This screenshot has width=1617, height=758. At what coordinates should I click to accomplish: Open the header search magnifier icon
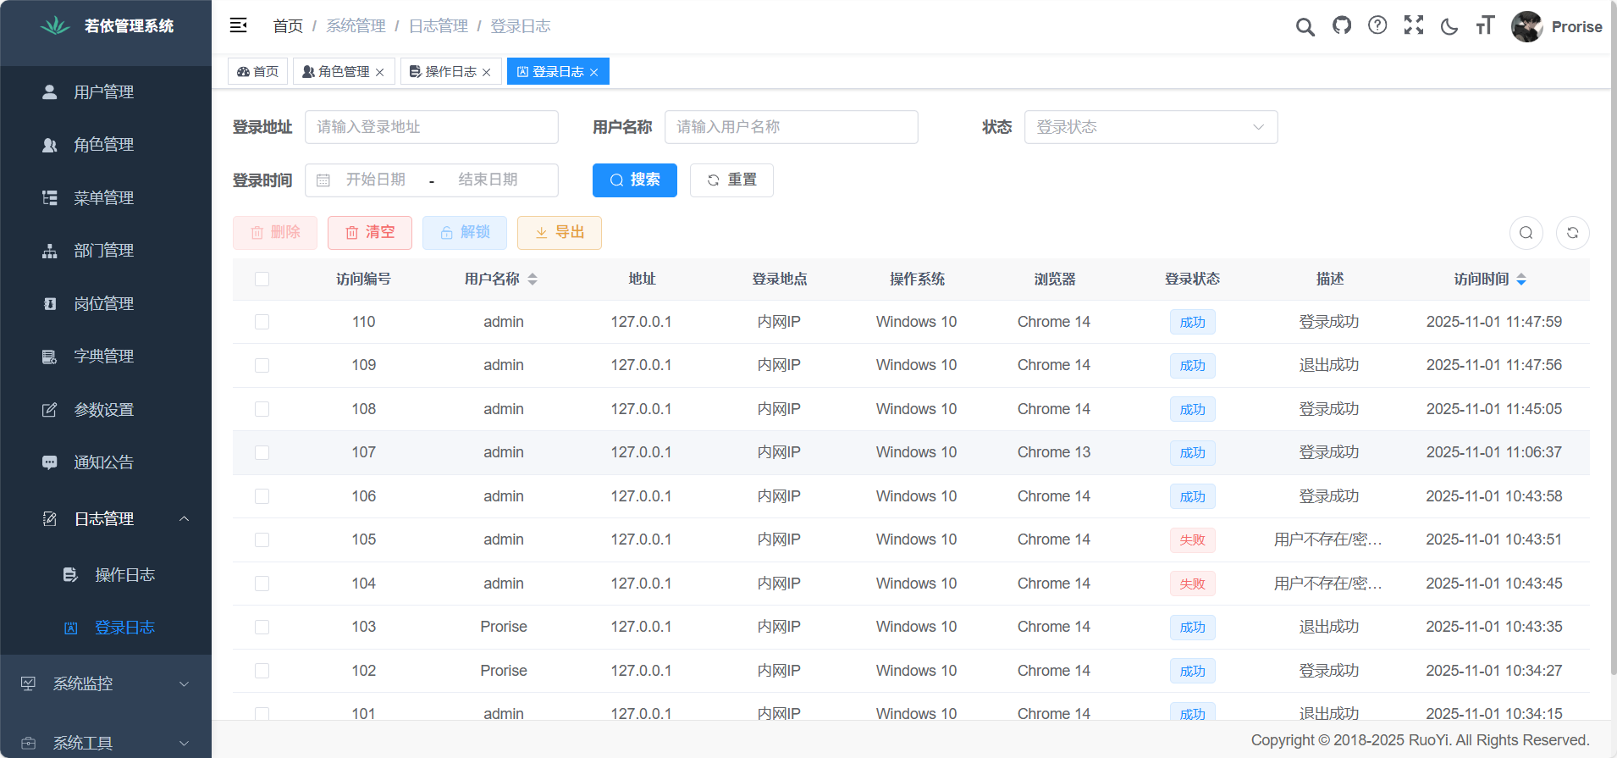1305,27
